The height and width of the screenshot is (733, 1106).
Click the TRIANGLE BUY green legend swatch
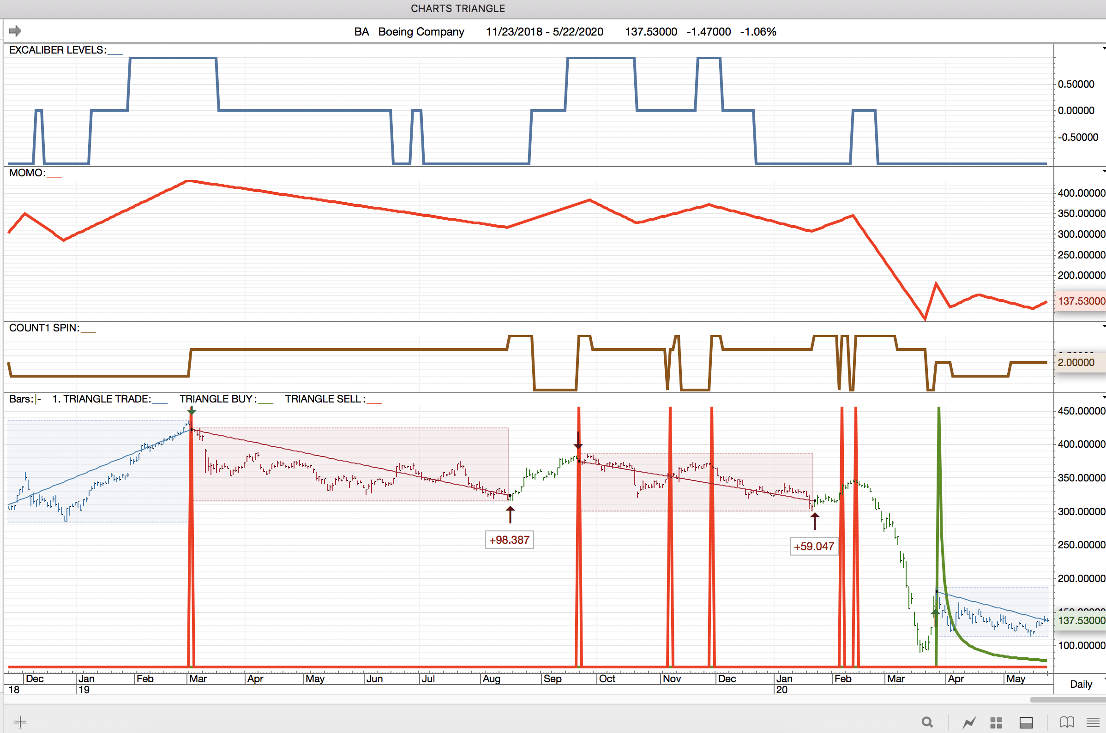coord(265,402)
